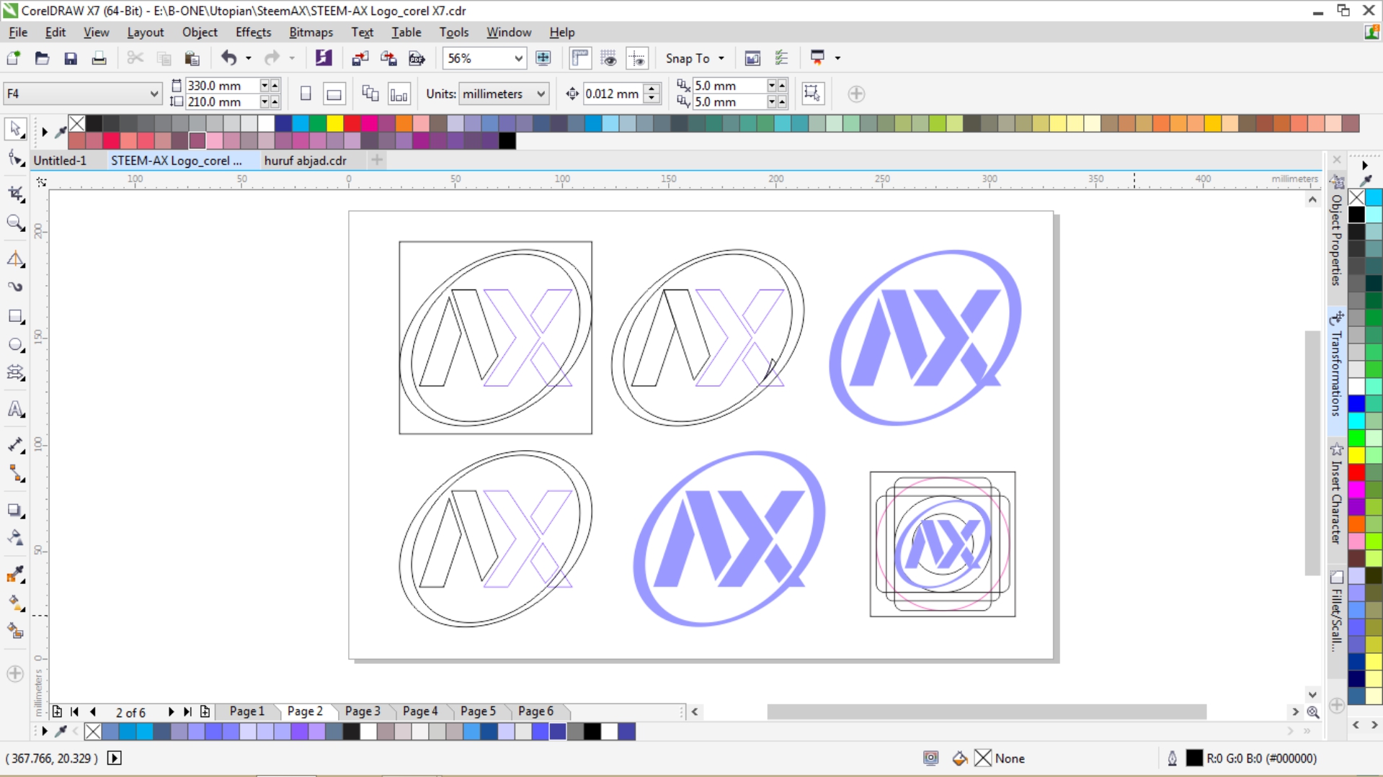Create a new document from the toolbar
The height and width of the screenshot is (777, 1383).
14,58
